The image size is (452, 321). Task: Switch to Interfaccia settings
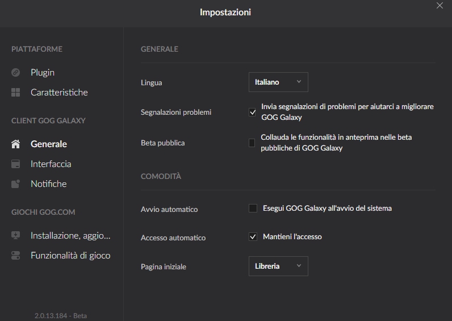(x=51, y=164)
